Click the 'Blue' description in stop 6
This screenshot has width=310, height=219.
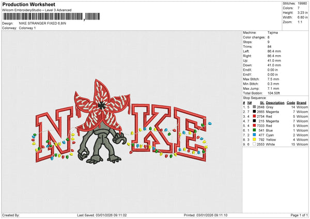(269, 131)
